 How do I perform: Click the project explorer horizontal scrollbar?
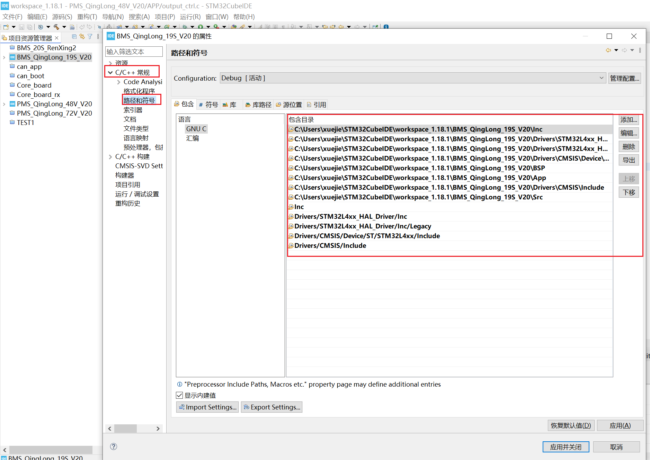click(51, 450)
